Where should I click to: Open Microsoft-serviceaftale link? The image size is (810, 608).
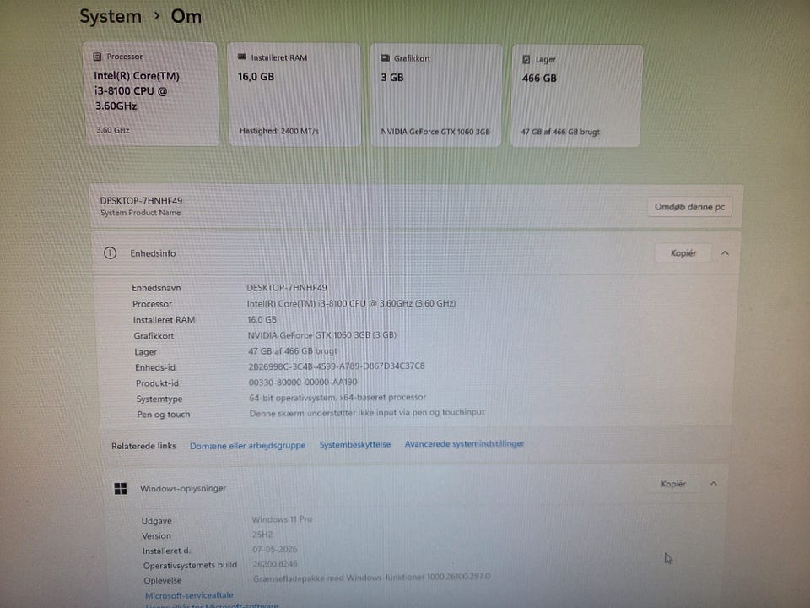coord(189,595)
